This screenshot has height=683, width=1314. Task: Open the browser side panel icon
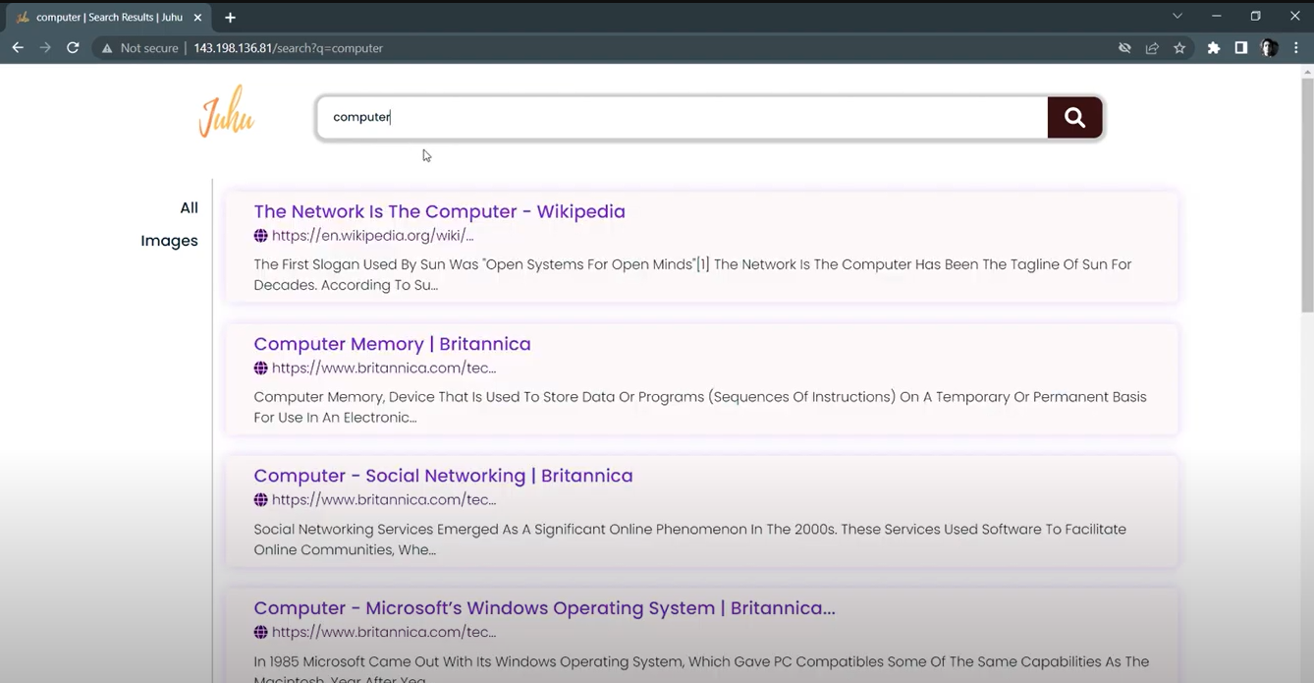pyautogui.click(x=1241, y=48)
